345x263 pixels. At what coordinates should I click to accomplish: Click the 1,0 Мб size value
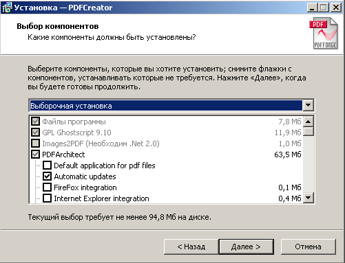point(290,144)
